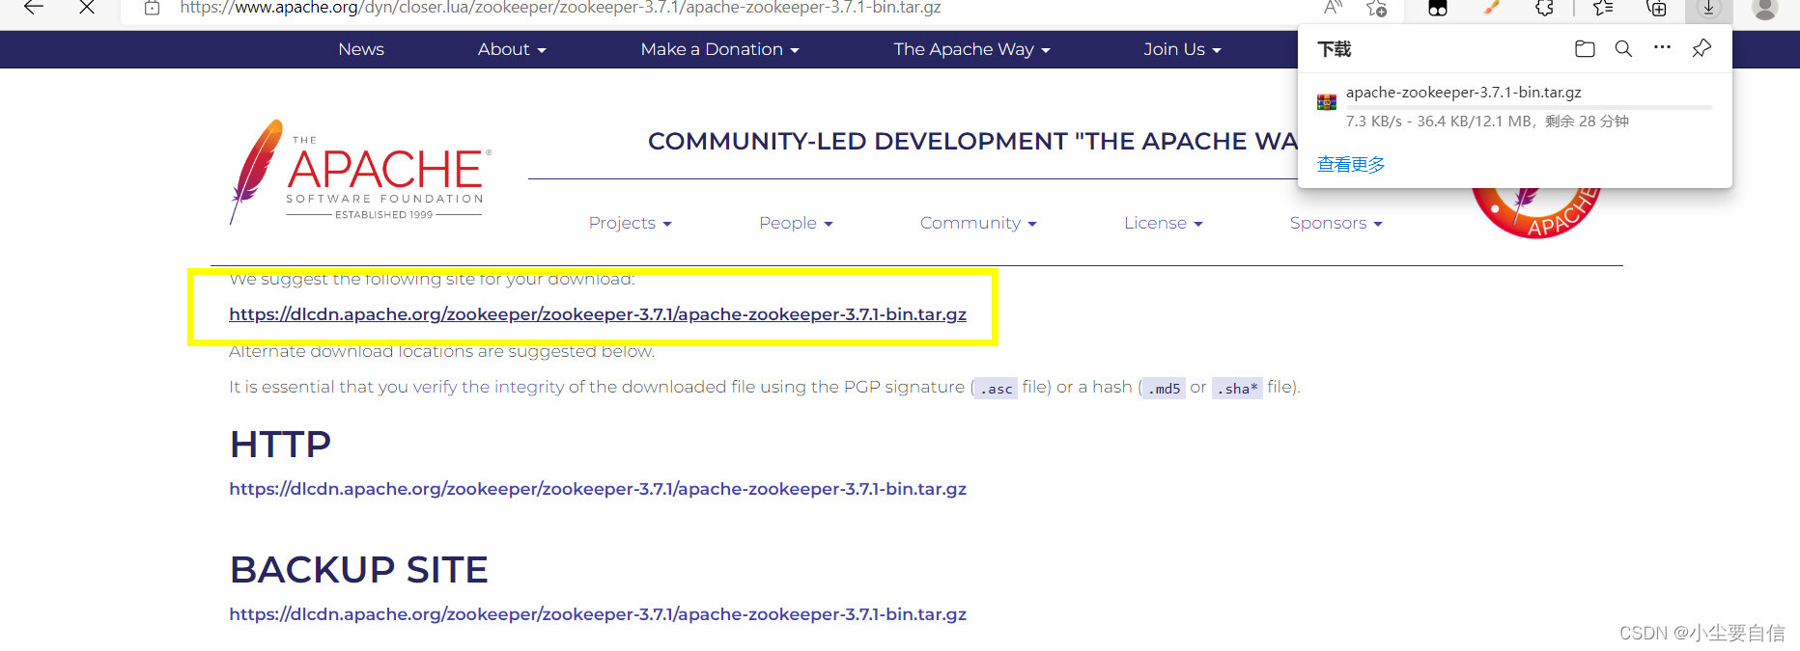Image resolution: width=1800 pixels, height=651 pixels.
Task: Activate the Read Aloud icon
Action: [x=1333, y=8]
